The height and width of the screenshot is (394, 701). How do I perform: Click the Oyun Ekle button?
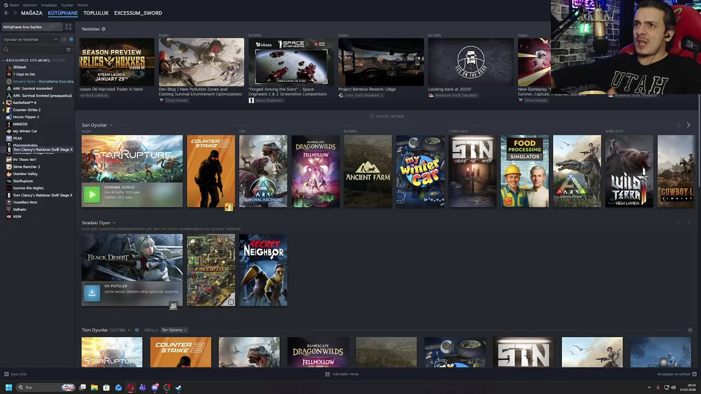click(15, 374)
